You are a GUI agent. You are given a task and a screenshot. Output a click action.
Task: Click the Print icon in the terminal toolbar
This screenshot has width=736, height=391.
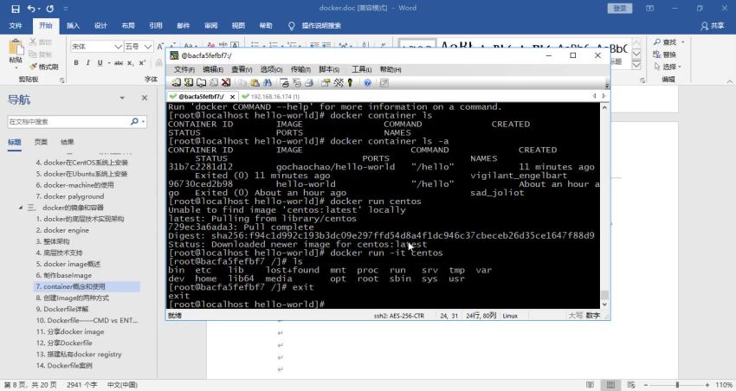click(309, 83)
